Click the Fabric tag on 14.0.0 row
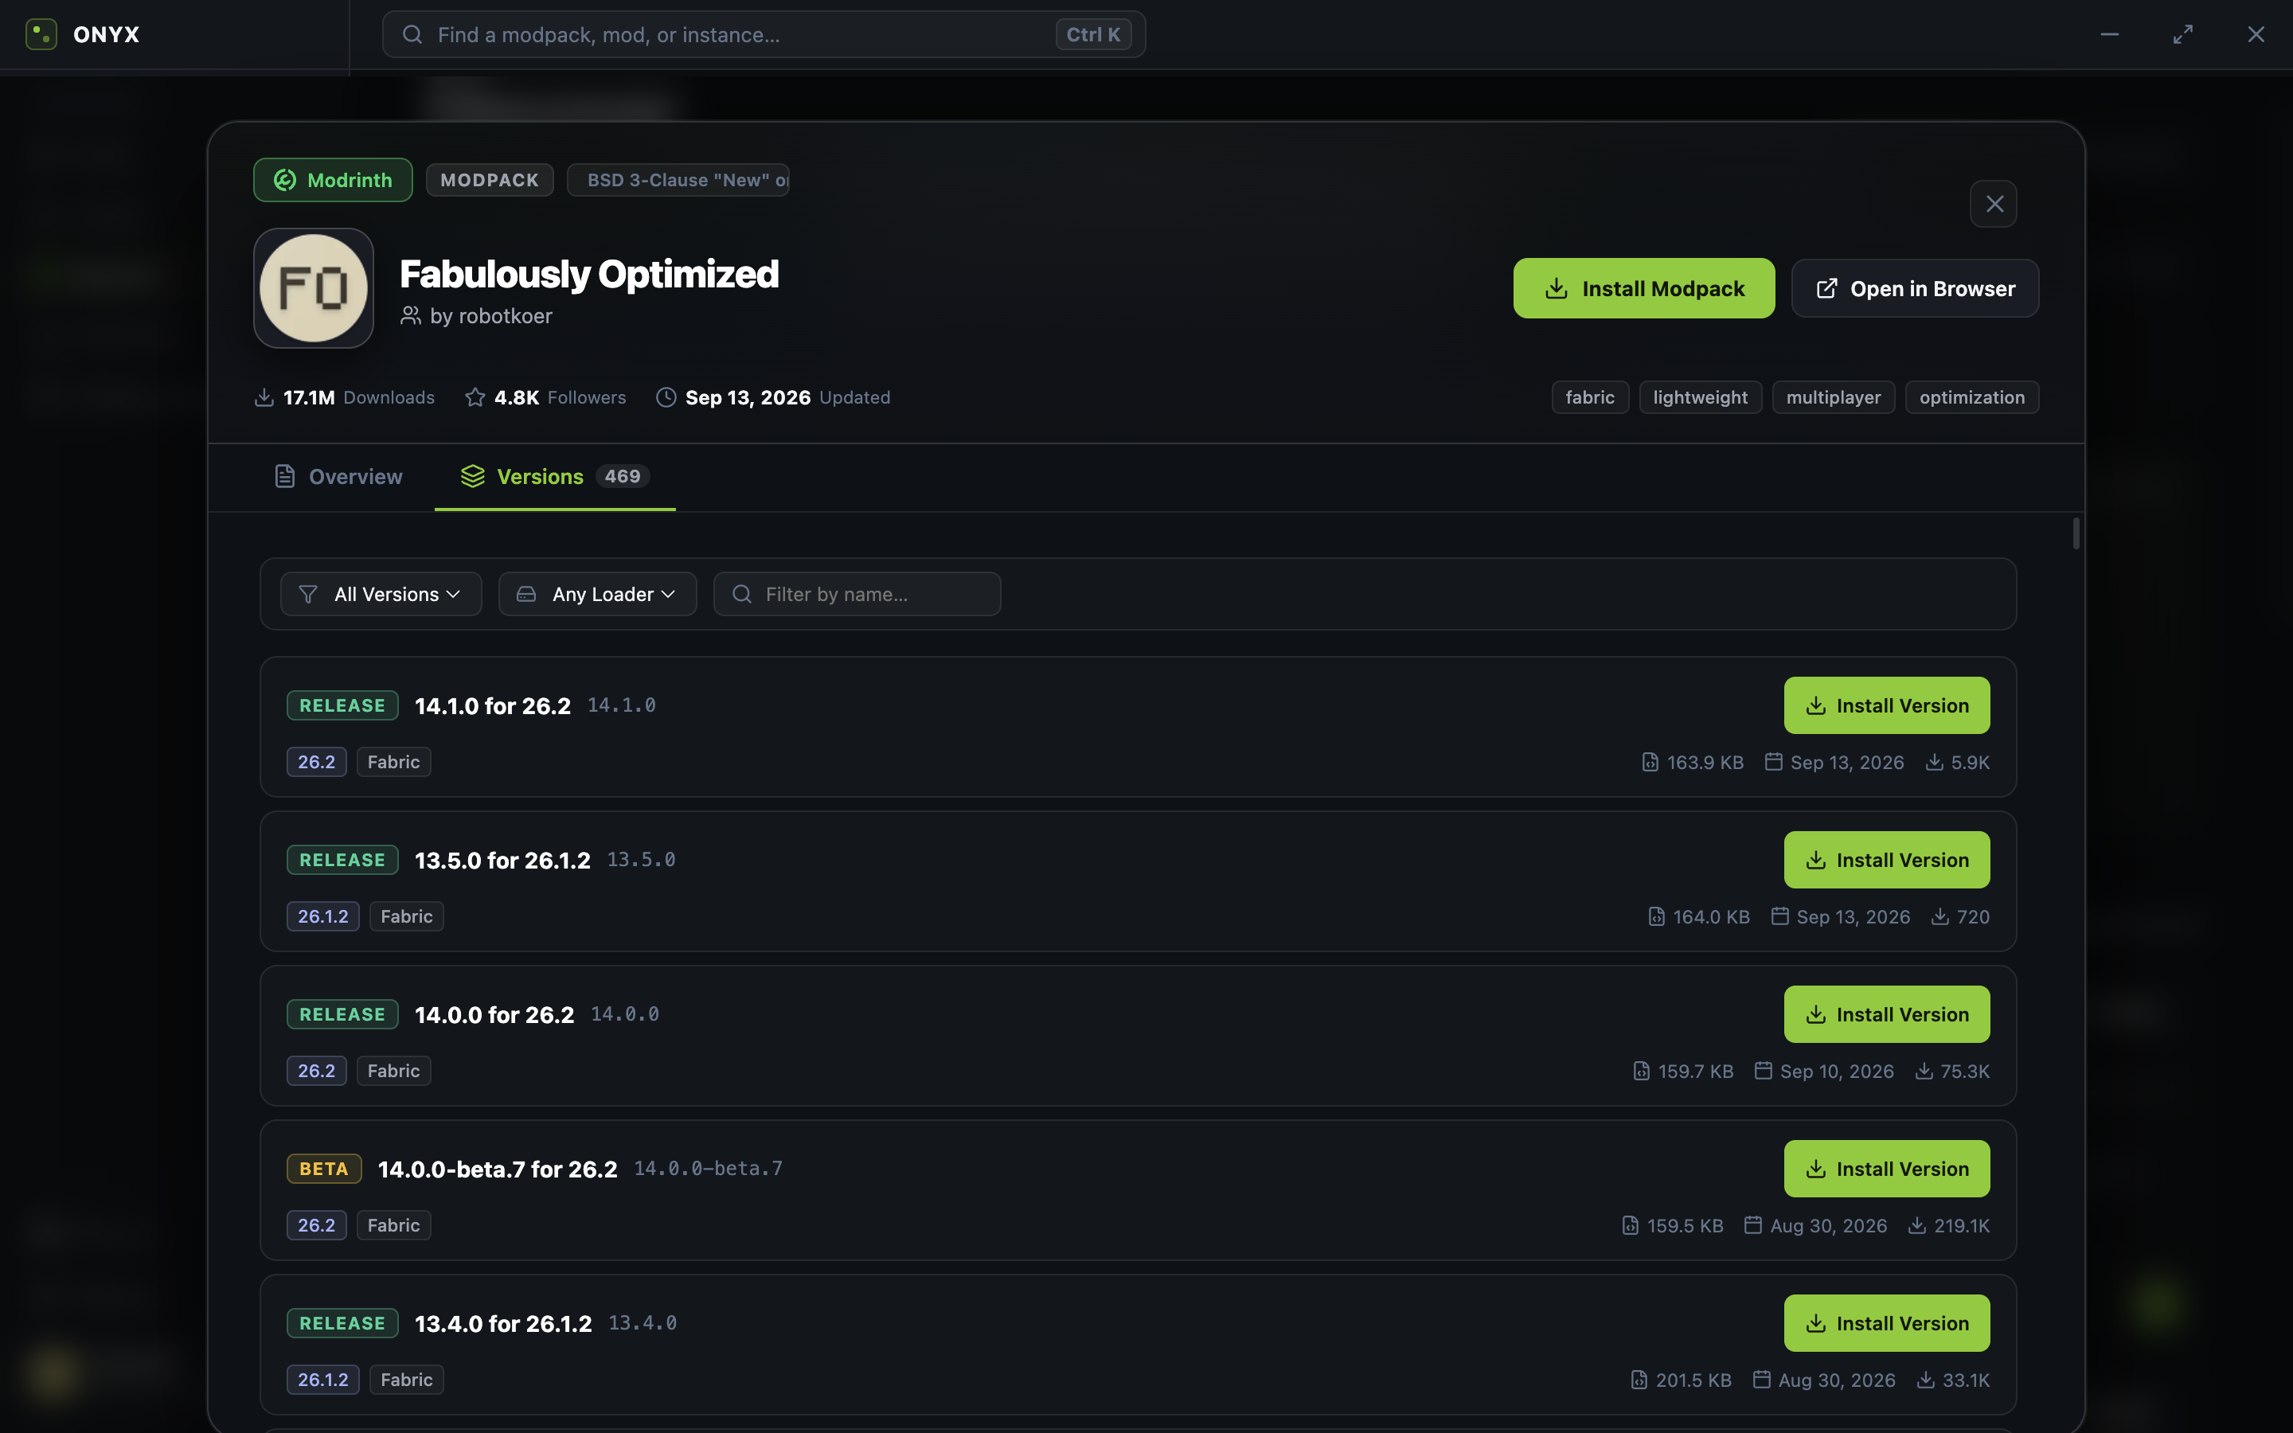This screenshot has height=1433, width=2293. click(393, 1071)
